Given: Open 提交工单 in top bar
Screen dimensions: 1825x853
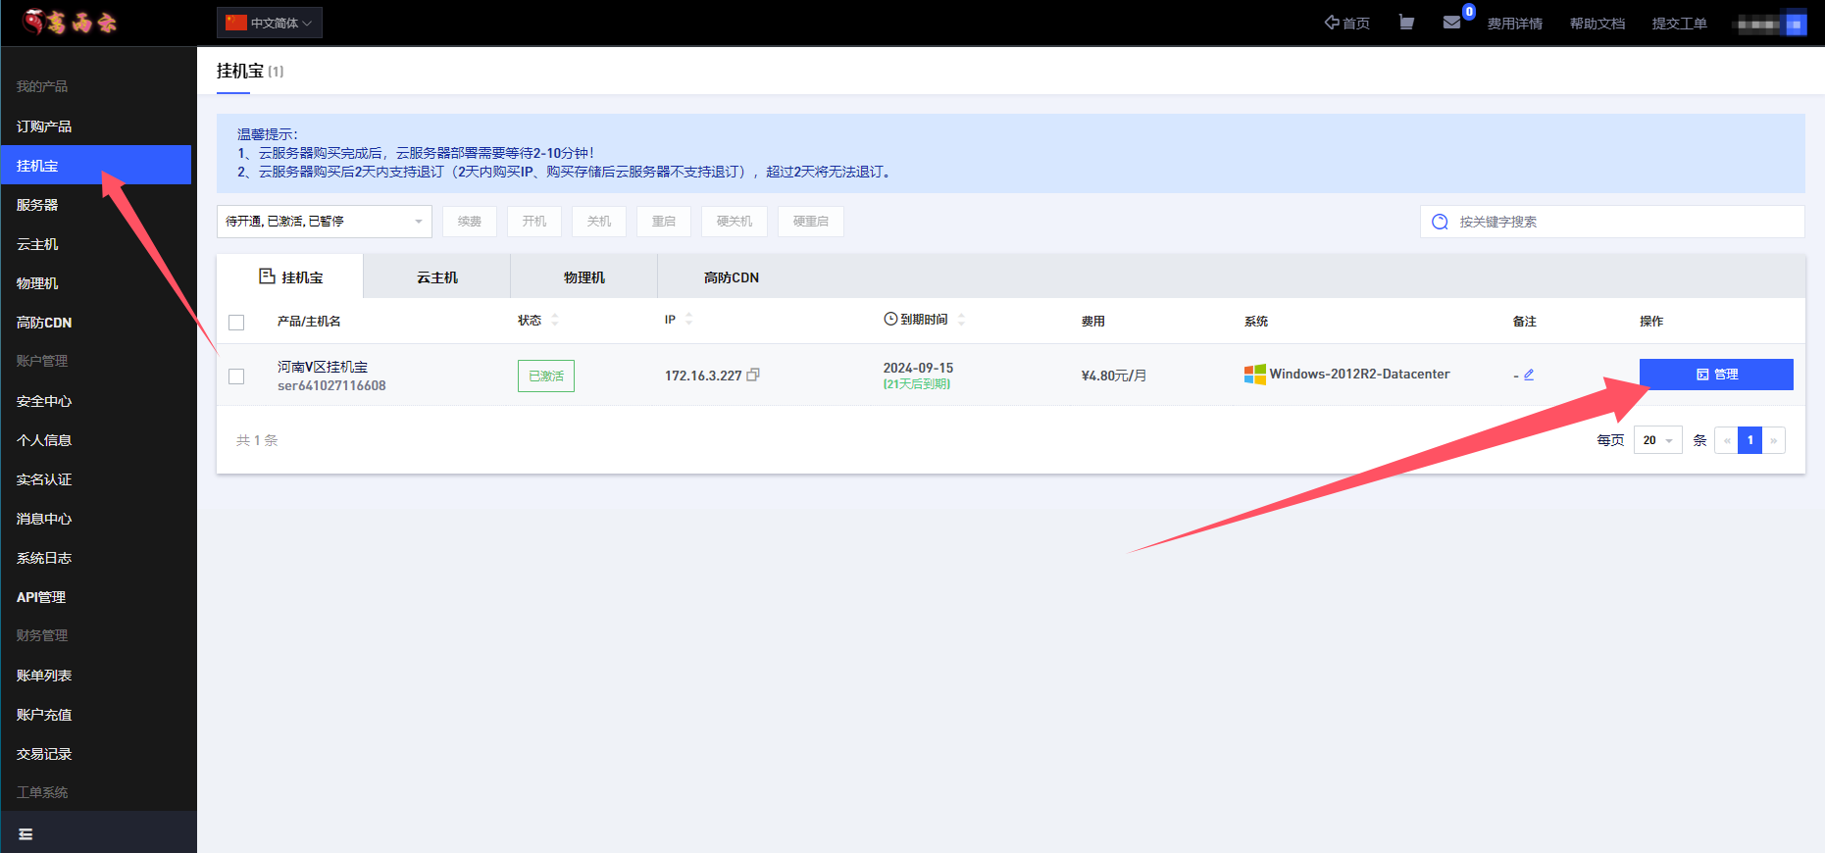Looking at the screenshot, I should (1680, 24).
